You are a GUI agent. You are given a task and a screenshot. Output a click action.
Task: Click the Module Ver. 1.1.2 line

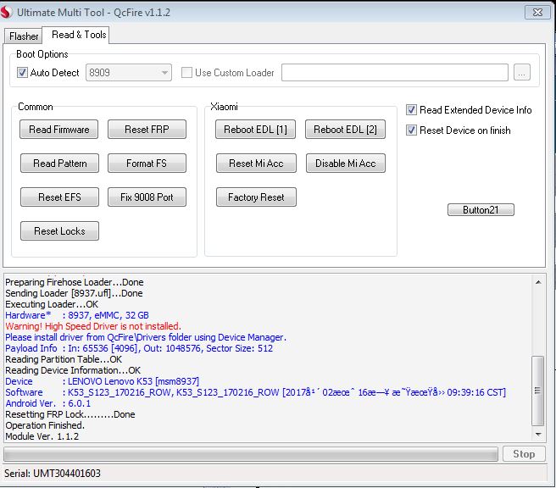[x=42, y=436]
